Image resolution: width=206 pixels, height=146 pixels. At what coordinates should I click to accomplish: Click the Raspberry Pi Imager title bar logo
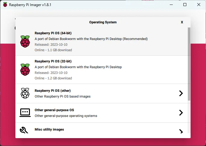click(5, 5)
